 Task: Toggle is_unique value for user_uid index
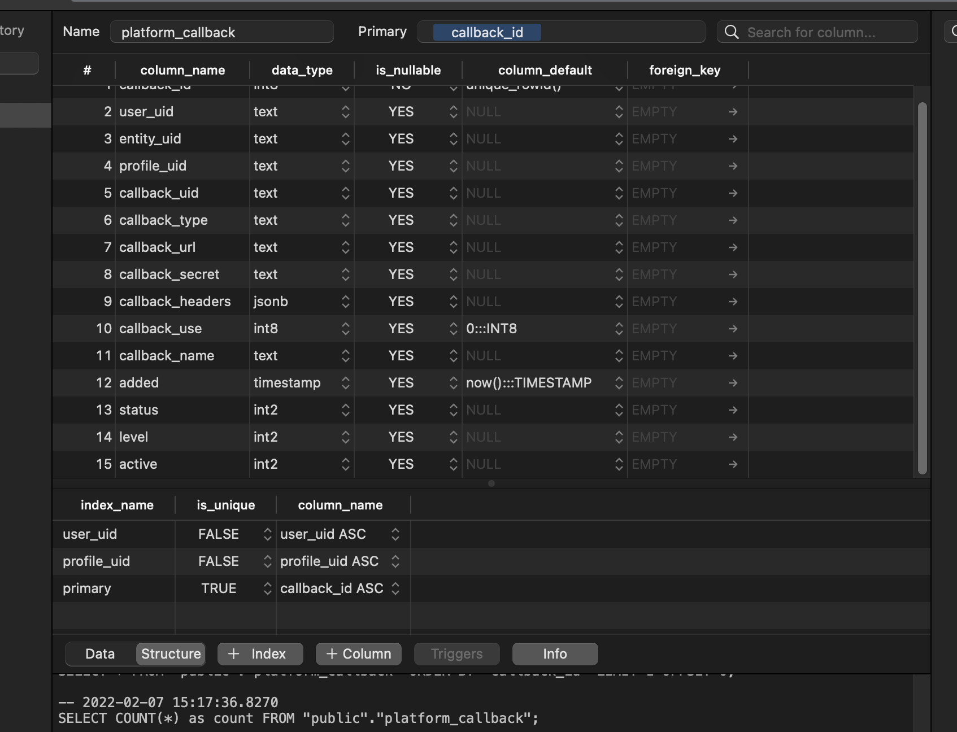pos(267,534)
